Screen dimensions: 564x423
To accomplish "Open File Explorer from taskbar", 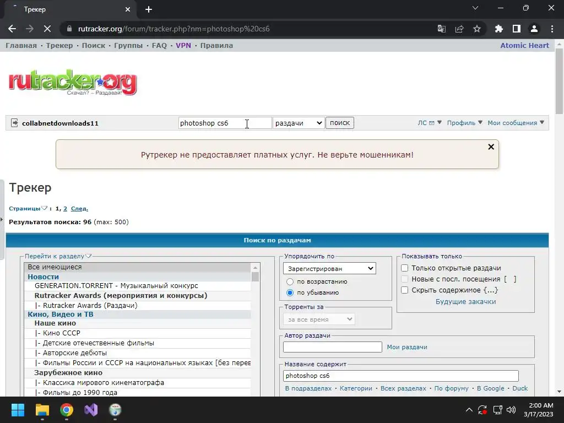I will 42,410.
